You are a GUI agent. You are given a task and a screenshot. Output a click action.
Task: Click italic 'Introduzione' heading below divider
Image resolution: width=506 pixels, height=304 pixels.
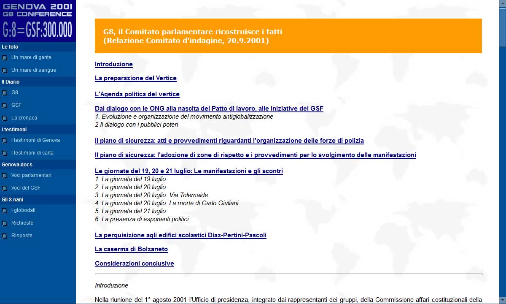pos(112,285)
